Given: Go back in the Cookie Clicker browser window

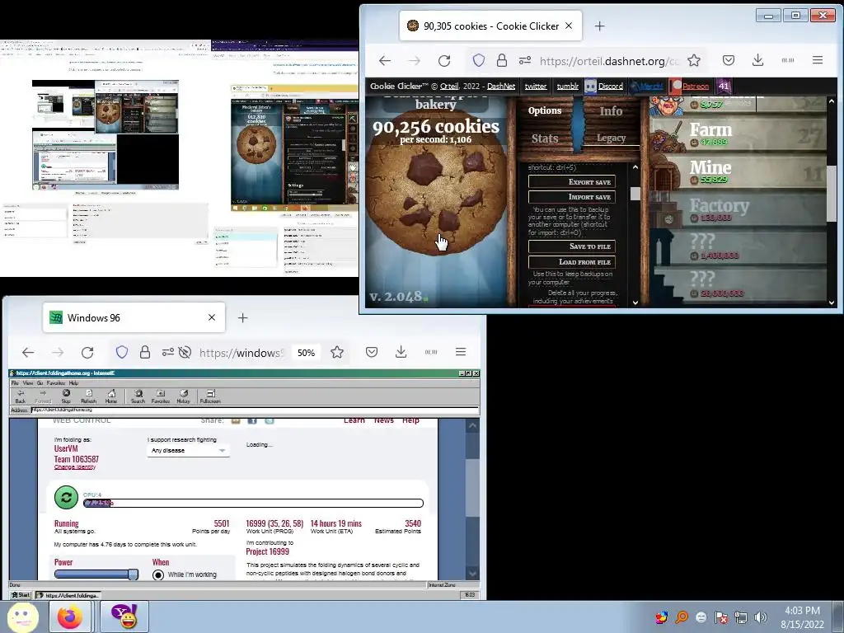Looking at the screenshot, I should pyautogui.click(x=385, y=61).
